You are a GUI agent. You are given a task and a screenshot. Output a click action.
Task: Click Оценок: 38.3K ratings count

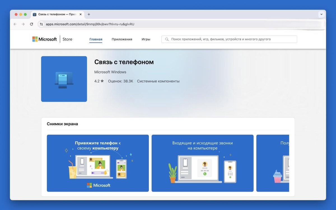pos(121,81)
